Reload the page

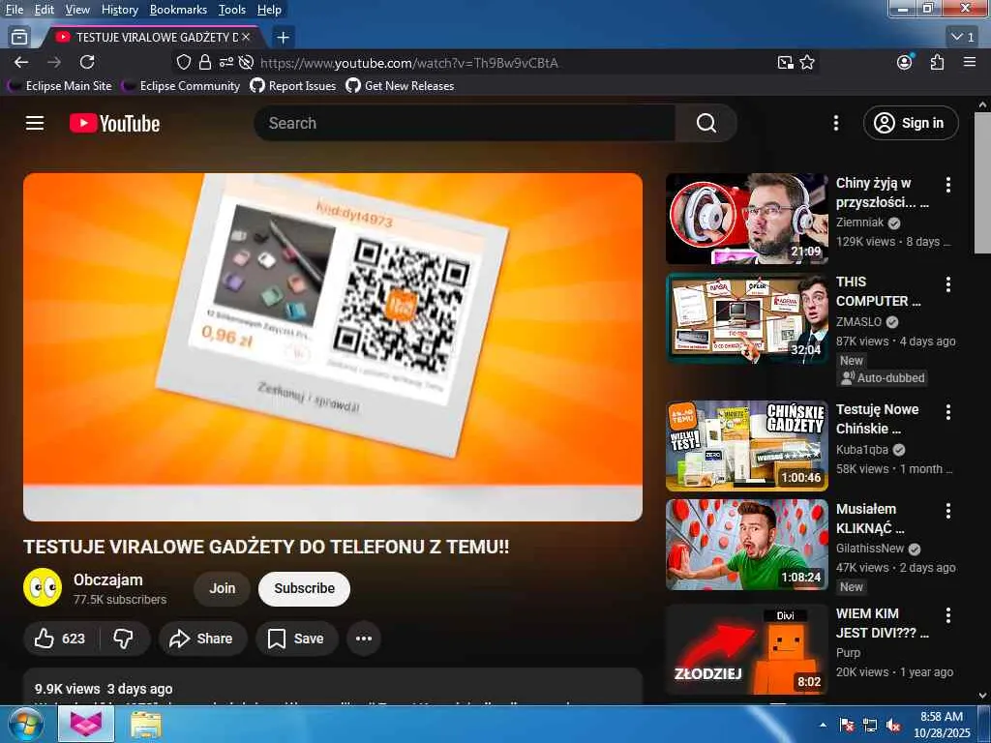pyautogui.click(x=87, y=62)
